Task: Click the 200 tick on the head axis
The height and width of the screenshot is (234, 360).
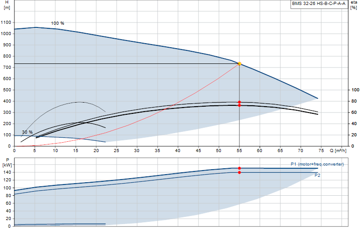Action: 7,124
